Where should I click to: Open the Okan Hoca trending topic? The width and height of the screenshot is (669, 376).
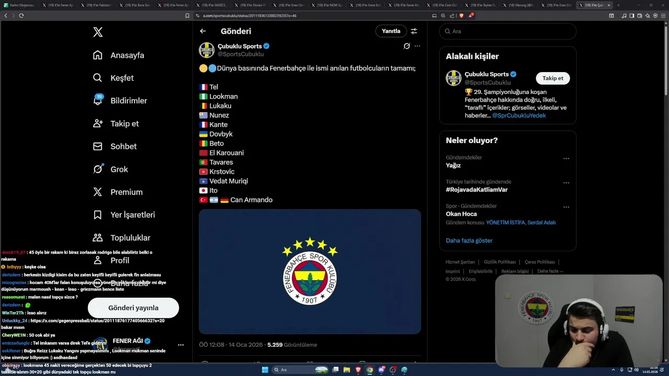(x=461, y=214)
